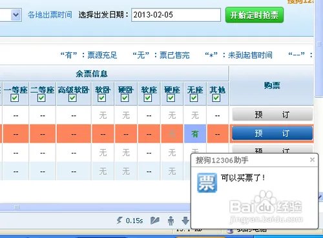
Task: Click the legend text 票已售完
Action: (x=174, y=55)
